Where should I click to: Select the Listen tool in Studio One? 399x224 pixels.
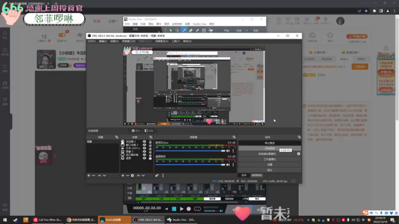coord(210,30)
